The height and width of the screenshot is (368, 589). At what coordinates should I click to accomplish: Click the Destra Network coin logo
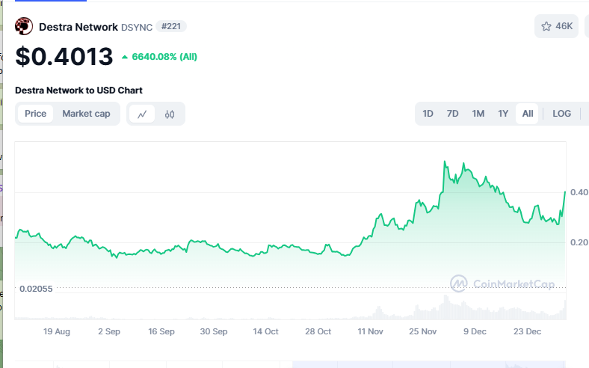click(x=24, y=26)
